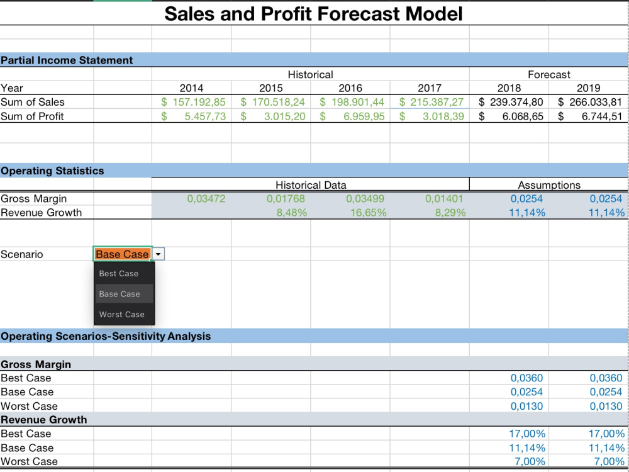Select the 2014 profit cell 5.457,73
Image resolution: width=629 pixels, height=472 pixels.
tap(191, 116)
